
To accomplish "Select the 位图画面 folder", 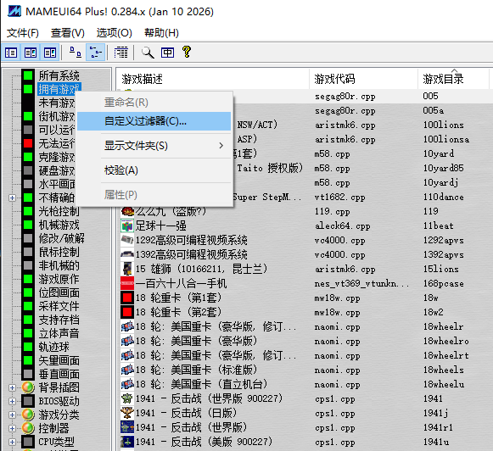I will click(59, 292).
